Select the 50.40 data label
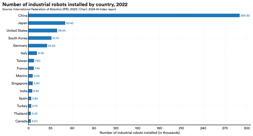This screenshot has width=253, height=136. pyautogui.click(x=70, y=23)
